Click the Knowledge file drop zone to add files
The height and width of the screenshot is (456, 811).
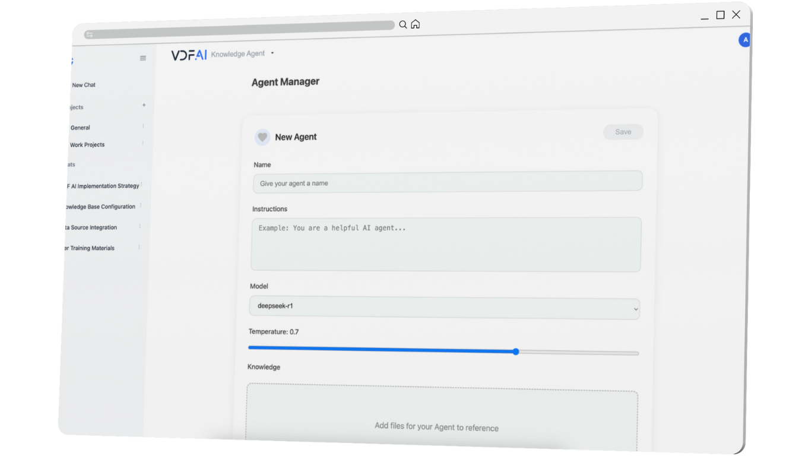pyautogui.click(x=442, y=419)
